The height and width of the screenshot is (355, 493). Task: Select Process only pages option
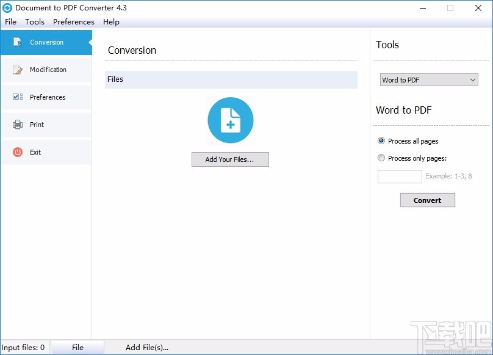point(381,157)
